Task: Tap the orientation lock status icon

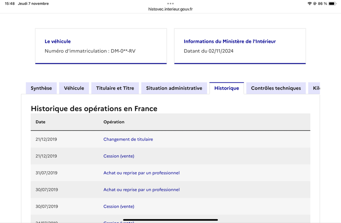Action: pos(315,3)
